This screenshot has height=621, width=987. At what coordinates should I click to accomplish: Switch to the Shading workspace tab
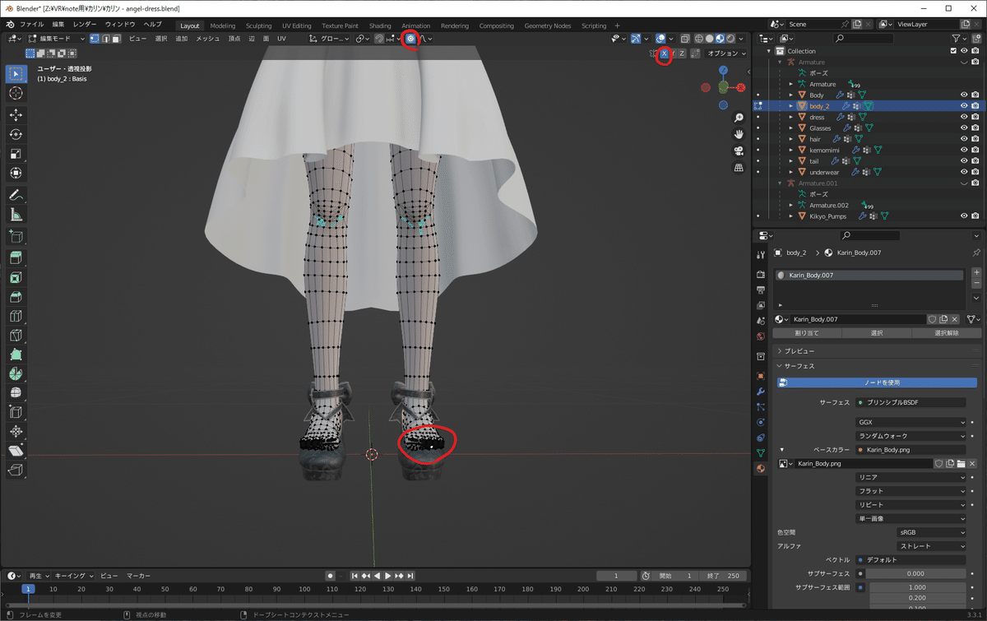tap(380, 25)
